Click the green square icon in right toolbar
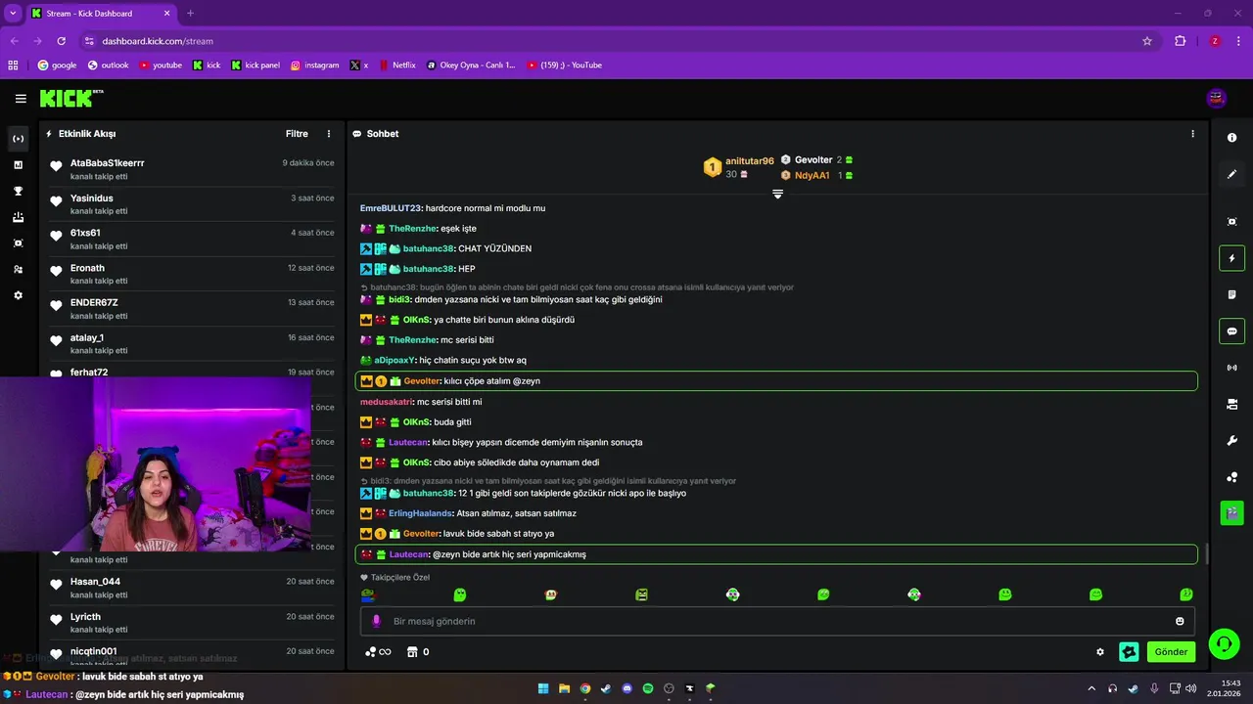 point(1231,512)
